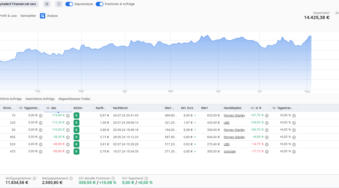Viewport: 339px width, 188px height.
Task: Click info icon next to 112,20 €
Action: 68,123
